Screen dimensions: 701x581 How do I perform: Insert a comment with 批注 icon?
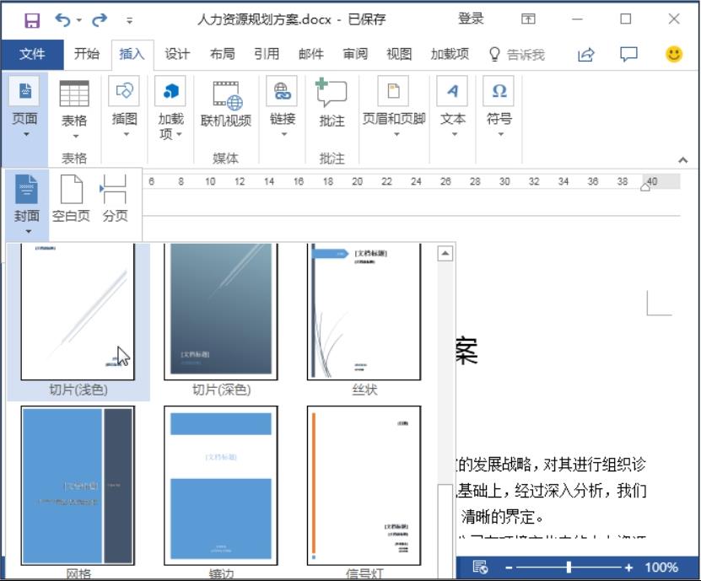(x=332, y=106)
